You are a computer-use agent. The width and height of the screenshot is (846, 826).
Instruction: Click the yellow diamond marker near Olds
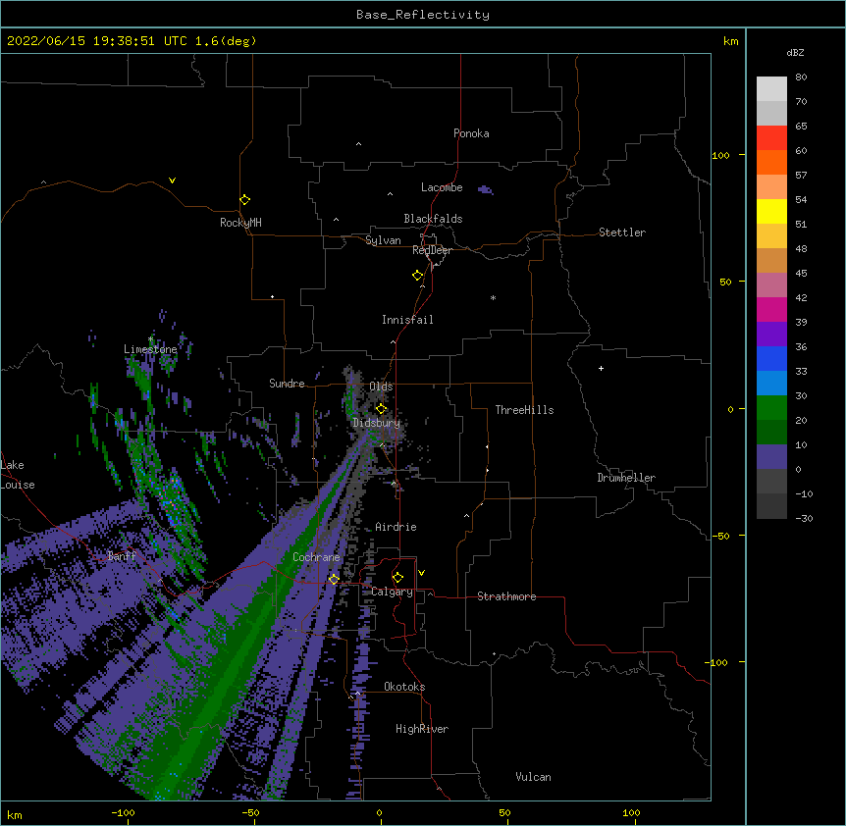click(x=381, y=409)
